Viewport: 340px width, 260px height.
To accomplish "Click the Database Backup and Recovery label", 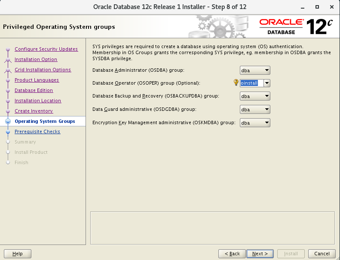I will (x=156, y=96).
